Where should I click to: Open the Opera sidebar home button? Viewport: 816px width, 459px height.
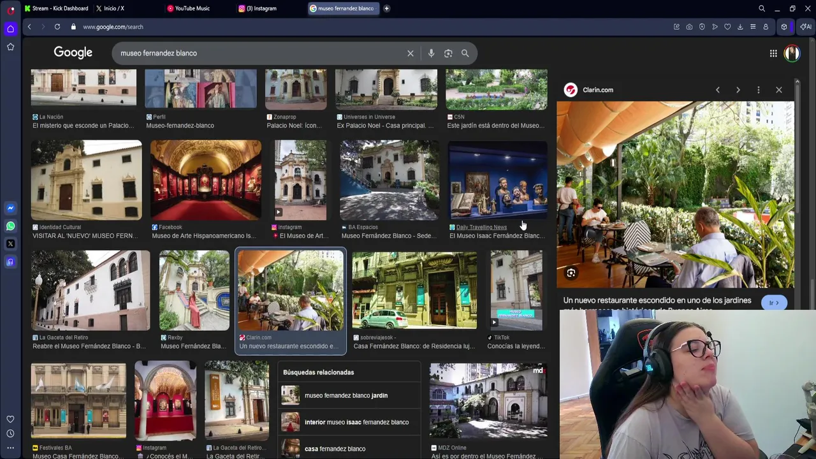[x=10, y=29]
